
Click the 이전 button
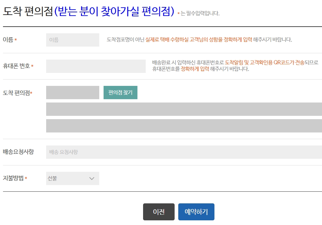pyautogui.click(x=159, y=212)
